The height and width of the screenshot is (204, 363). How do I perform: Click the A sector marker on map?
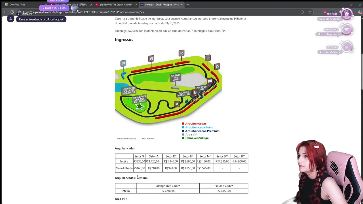177,104
